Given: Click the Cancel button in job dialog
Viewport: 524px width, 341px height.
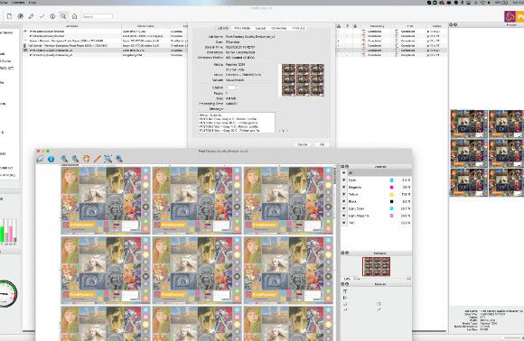Looking at the screenshot, I should click(303, 145).
